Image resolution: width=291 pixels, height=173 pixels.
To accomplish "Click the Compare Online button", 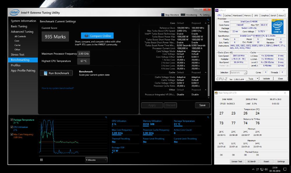I will (97, 35).
